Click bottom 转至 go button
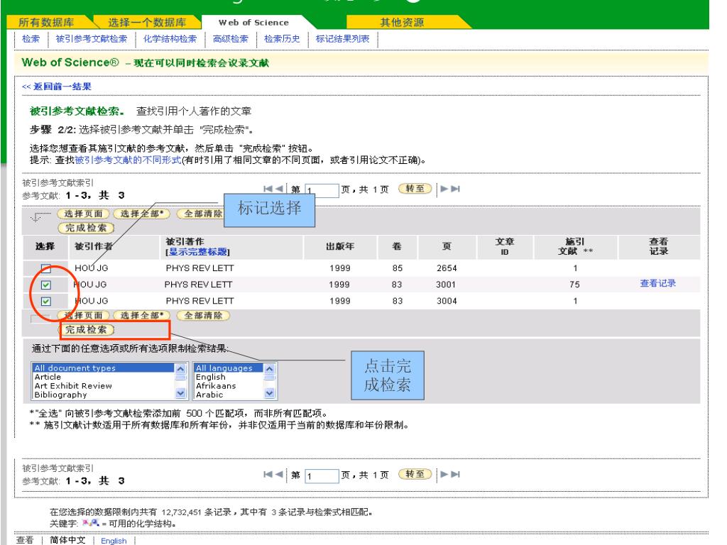The width and height of the screenshot is (727, 545). point(415,474)
